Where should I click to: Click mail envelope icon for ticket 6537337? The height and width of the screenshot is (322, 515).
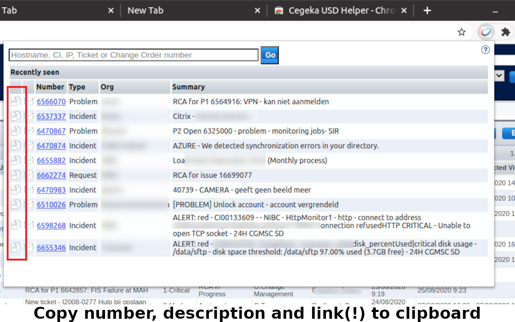(29, 116)
